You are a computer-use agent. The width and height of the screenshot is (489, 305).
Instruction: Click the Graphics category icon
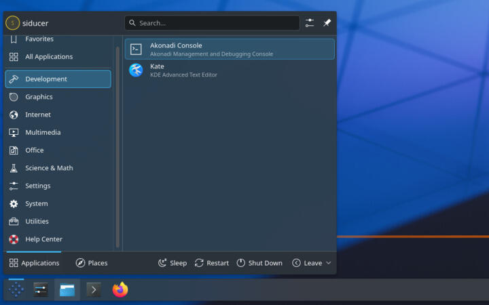pyautogui.click(x=14, y=97)
